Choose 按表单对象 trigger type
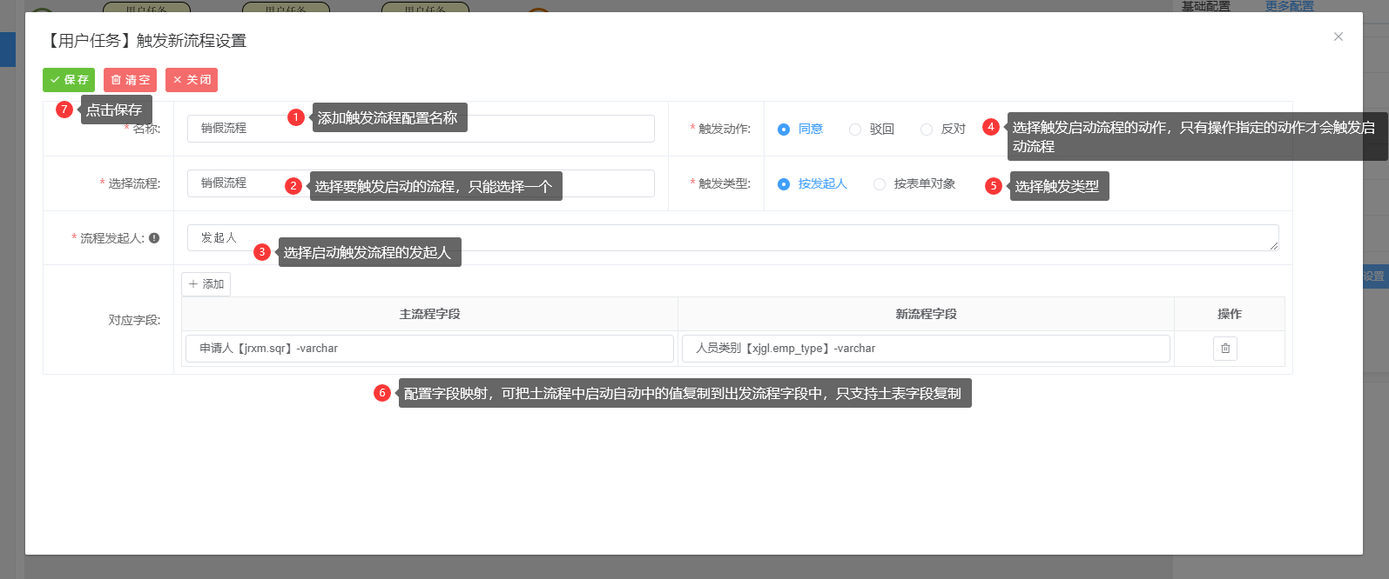 (880, 184)
